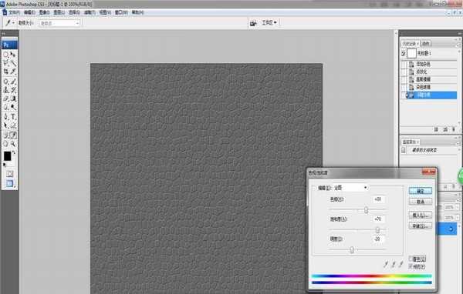This screenshot has width=463, height=294.
Task: Click create new snapshot icon in History panel
Action: tap(445, 129)
